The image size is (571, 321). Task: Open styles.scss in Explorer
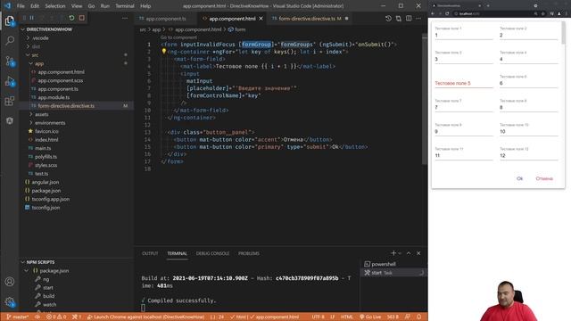[46, 165]
